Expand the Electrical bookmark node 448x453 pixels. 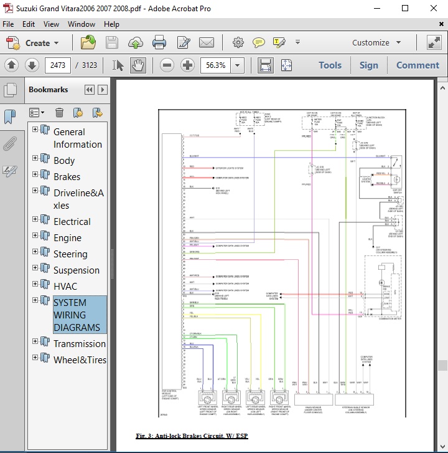35,219
